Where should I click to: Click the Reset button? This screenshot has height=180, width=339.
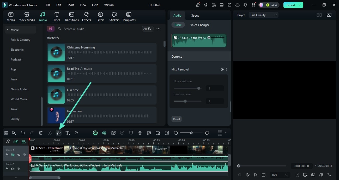click(x=177, y=119)
